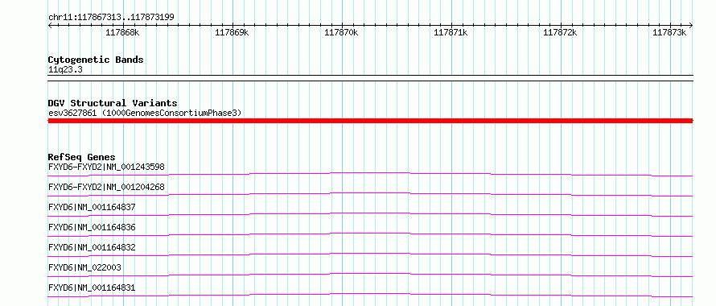
Task: Open FXYD6|NM_022003 gene label
Action: (84, 267)
